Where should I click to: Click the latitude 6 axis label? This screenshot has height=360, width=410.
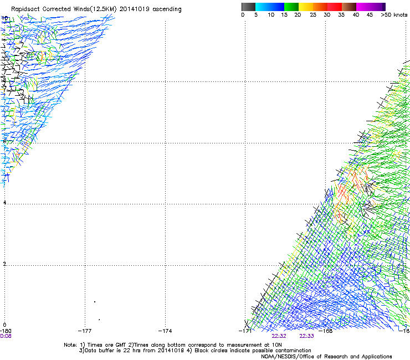4,141
